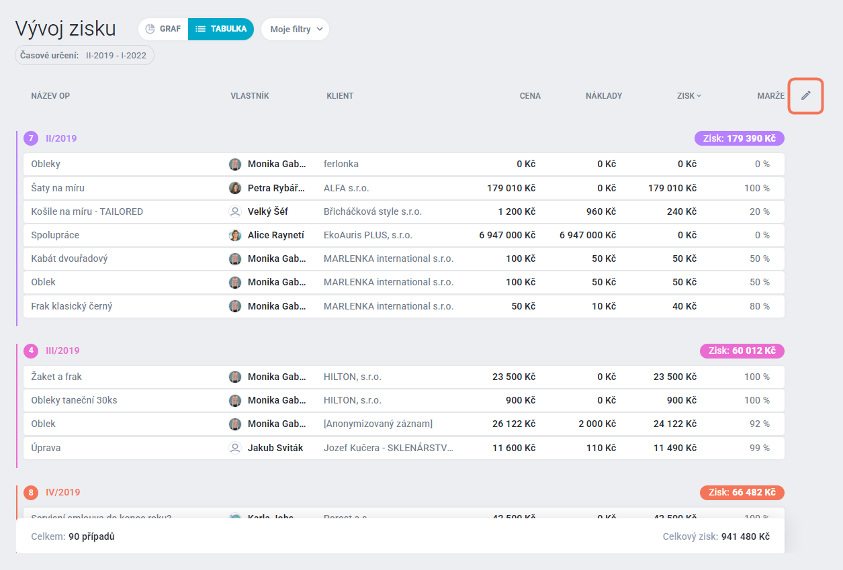Viewport: 843px width, 570px height.
Task: Open the Moje filtry dropdown
Action: (296, 29)
